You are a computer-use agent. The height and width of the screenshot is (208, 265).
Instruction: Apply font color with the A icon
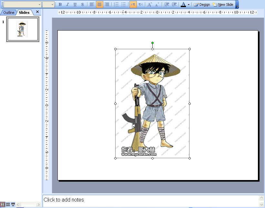coord(183,5)
